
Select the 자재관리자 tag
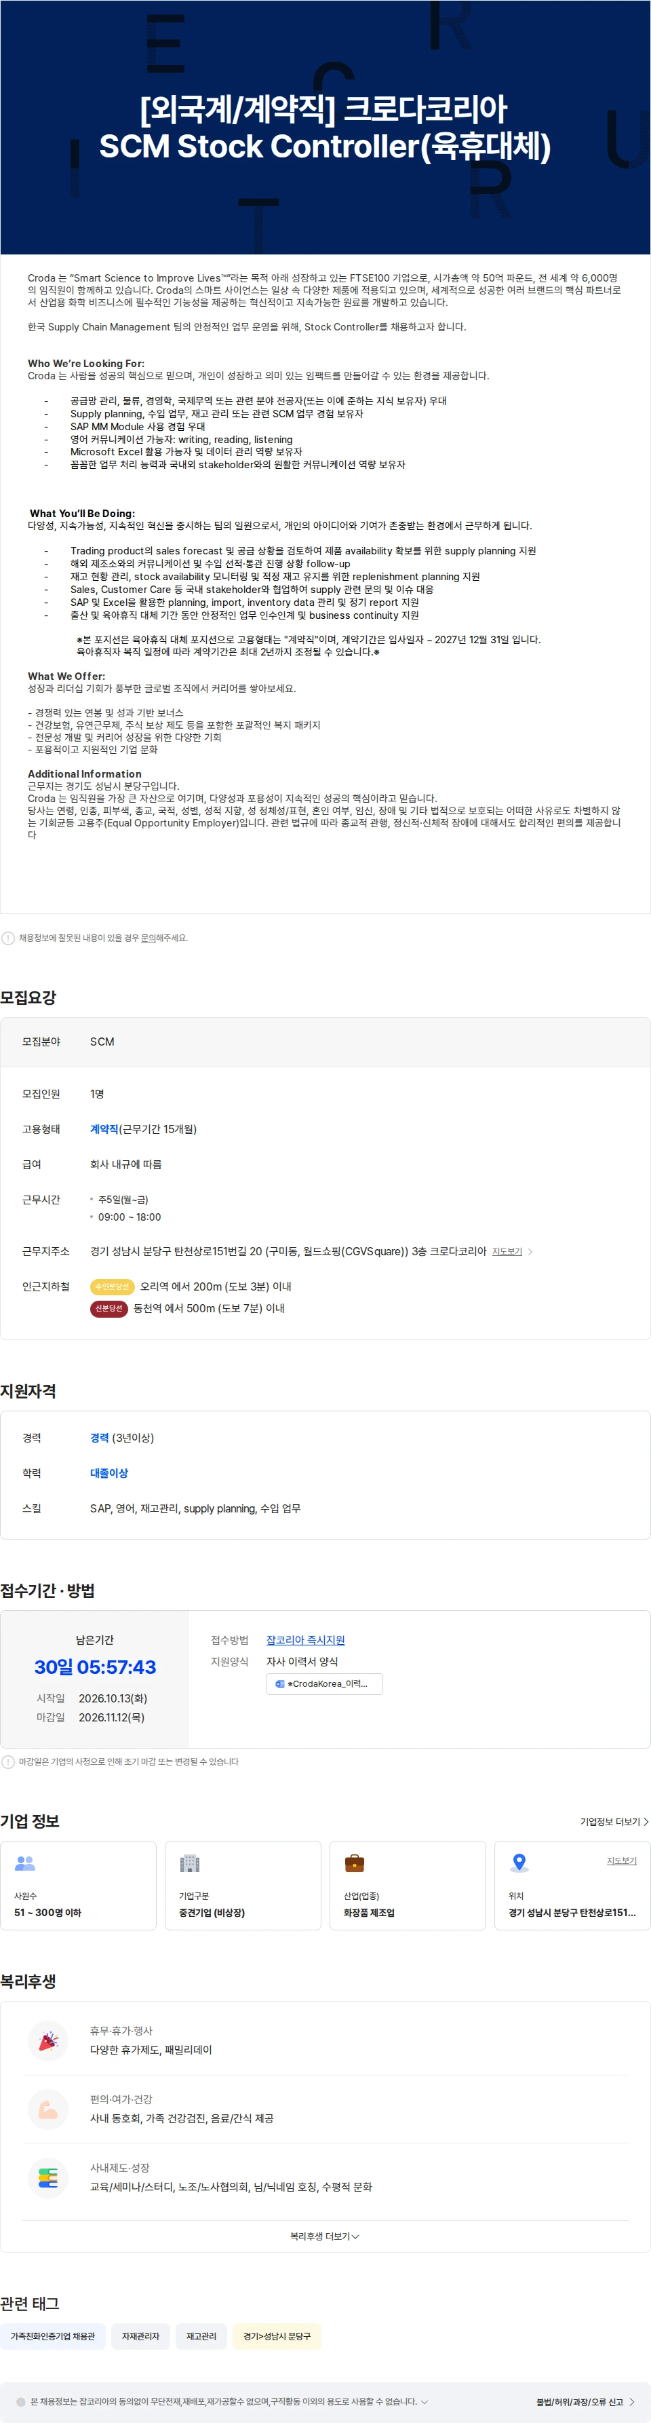140,2335
